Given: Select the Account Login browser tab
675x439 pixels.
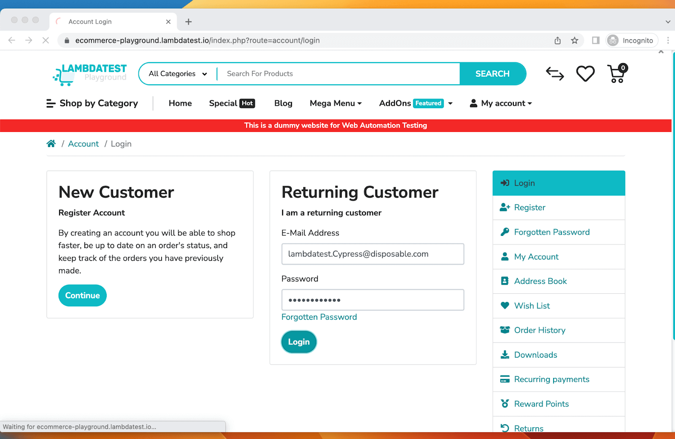Looking at the screenshot, I should tap(113, 21).
